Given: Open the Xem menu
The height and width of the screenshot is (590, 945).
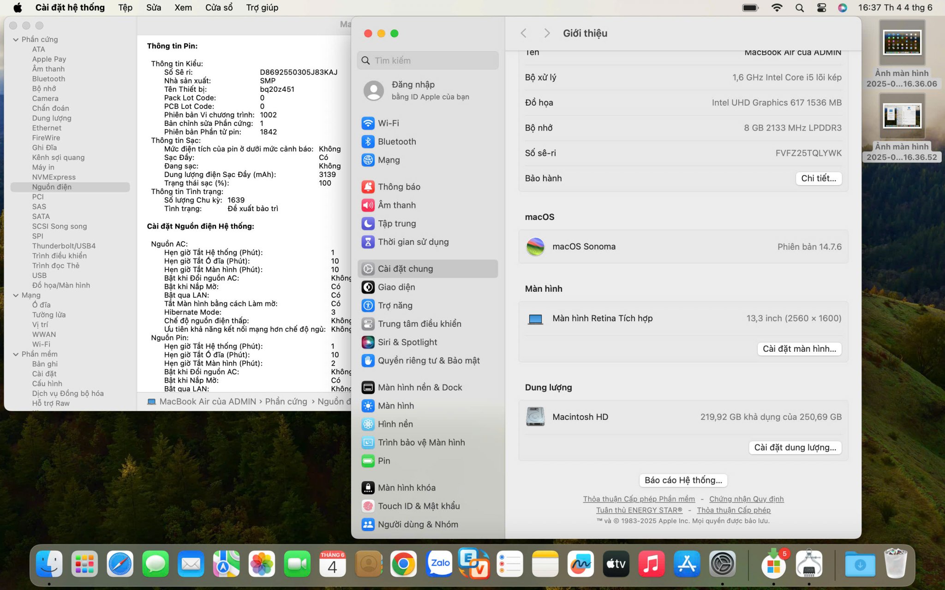Looking at the screenshot, I should click(183, 8).
